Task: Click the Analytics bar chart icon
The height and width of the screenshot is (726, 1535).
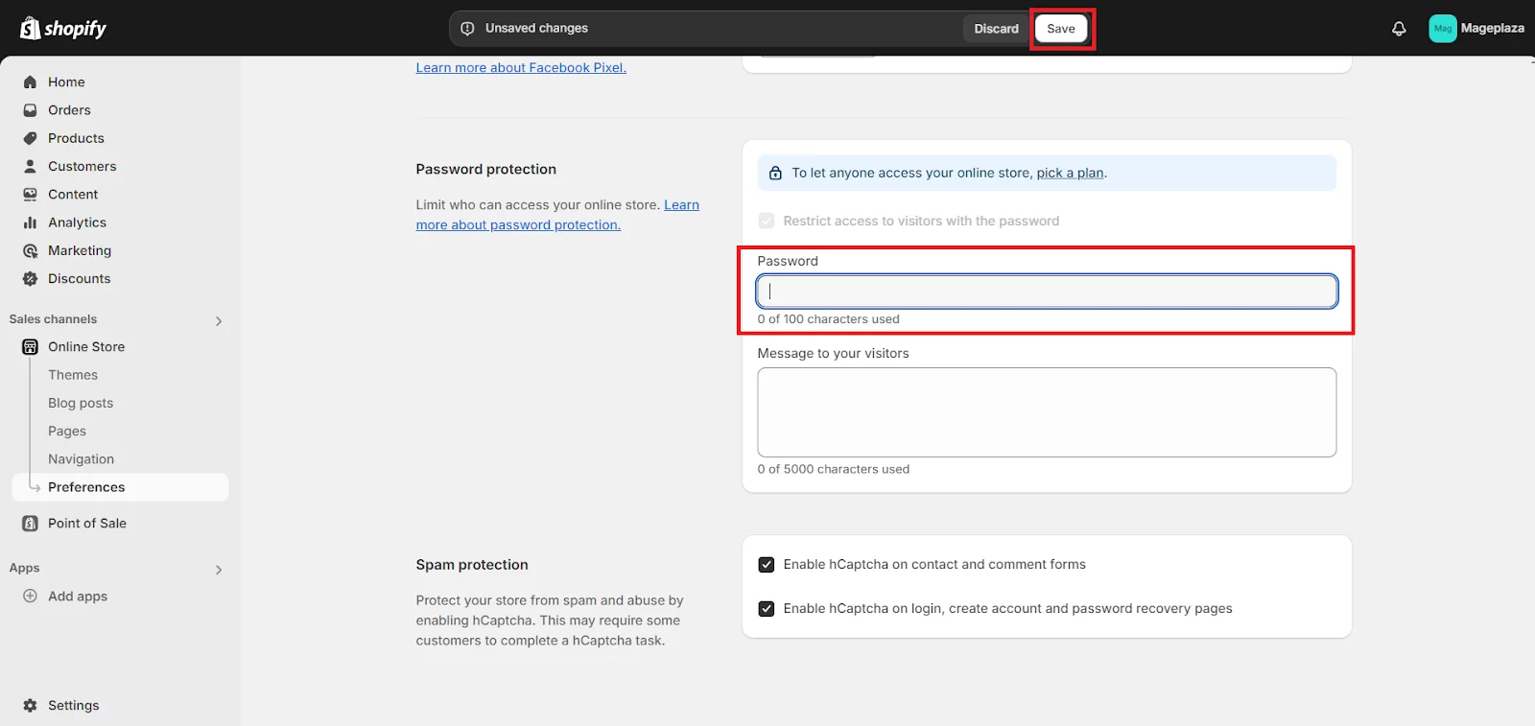Action: pos(30,222)
